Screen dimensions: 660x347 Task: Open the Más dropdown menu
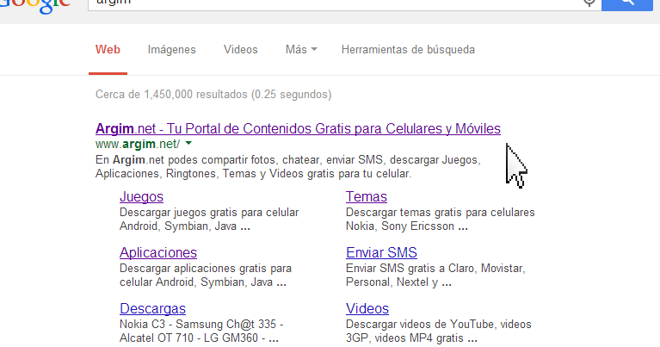[301, 50]
